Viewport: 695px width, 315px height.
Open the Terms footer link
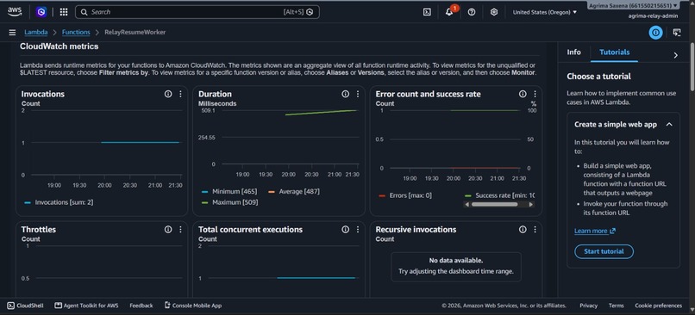pyautogui.click(x=616, y=306)
